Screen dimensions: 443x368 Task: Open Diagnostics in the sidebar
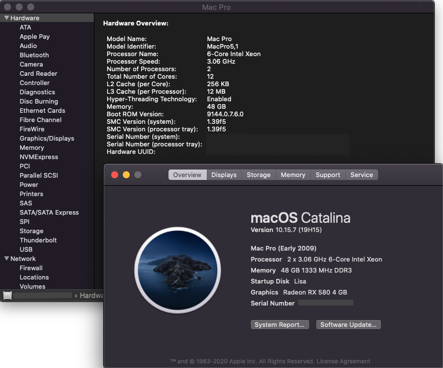click(37, 92)
